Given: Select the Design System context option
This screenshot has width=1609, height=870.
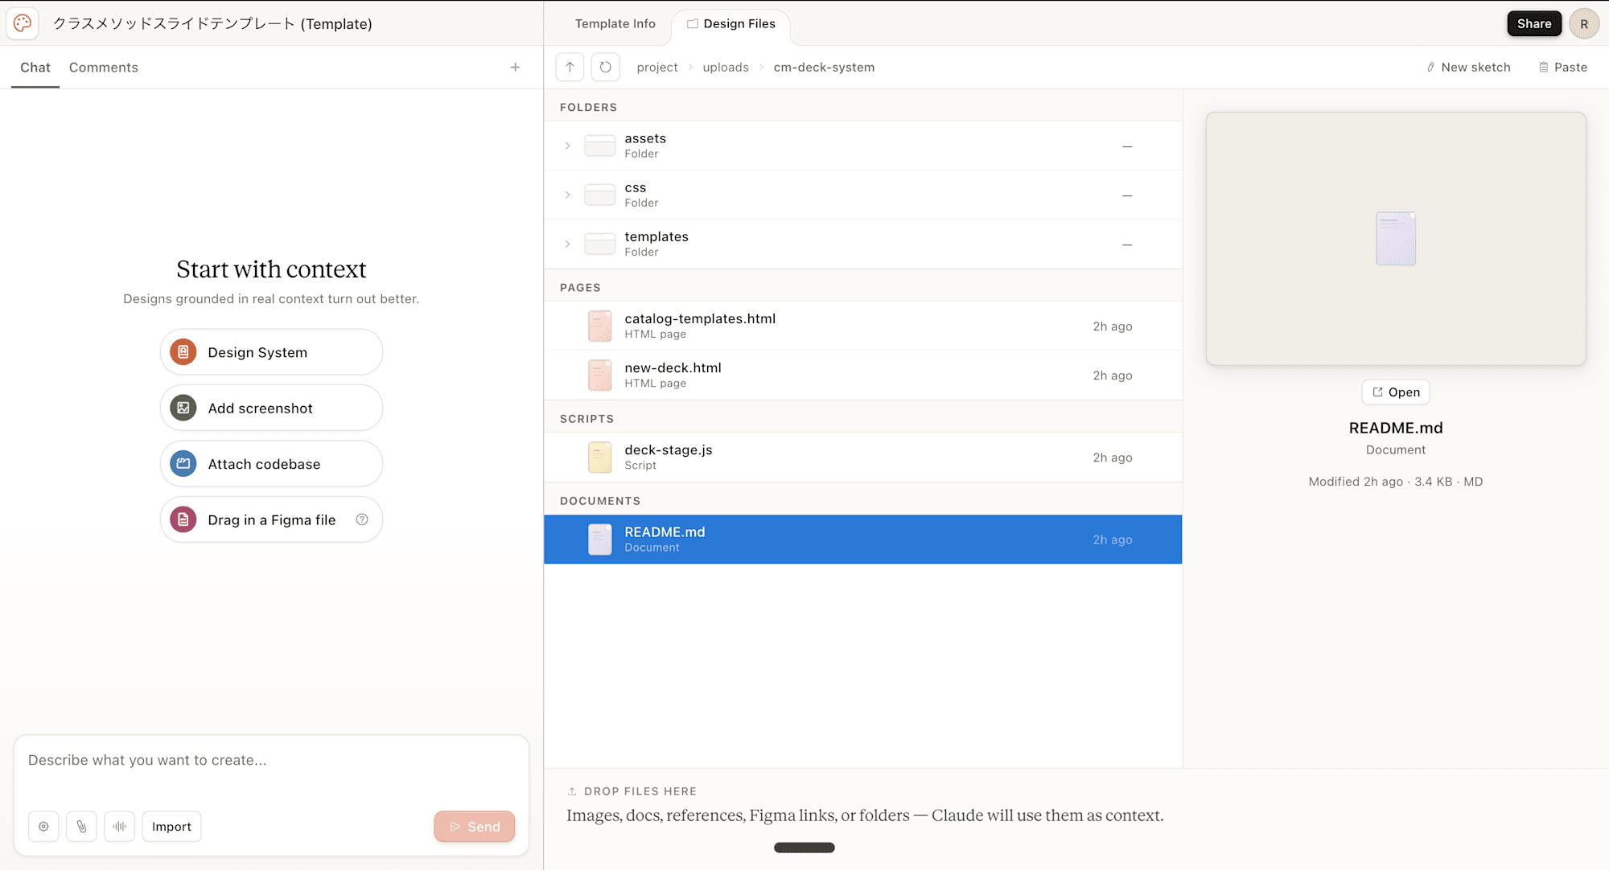Looking at the screenshot, I should tap(271, 352).
